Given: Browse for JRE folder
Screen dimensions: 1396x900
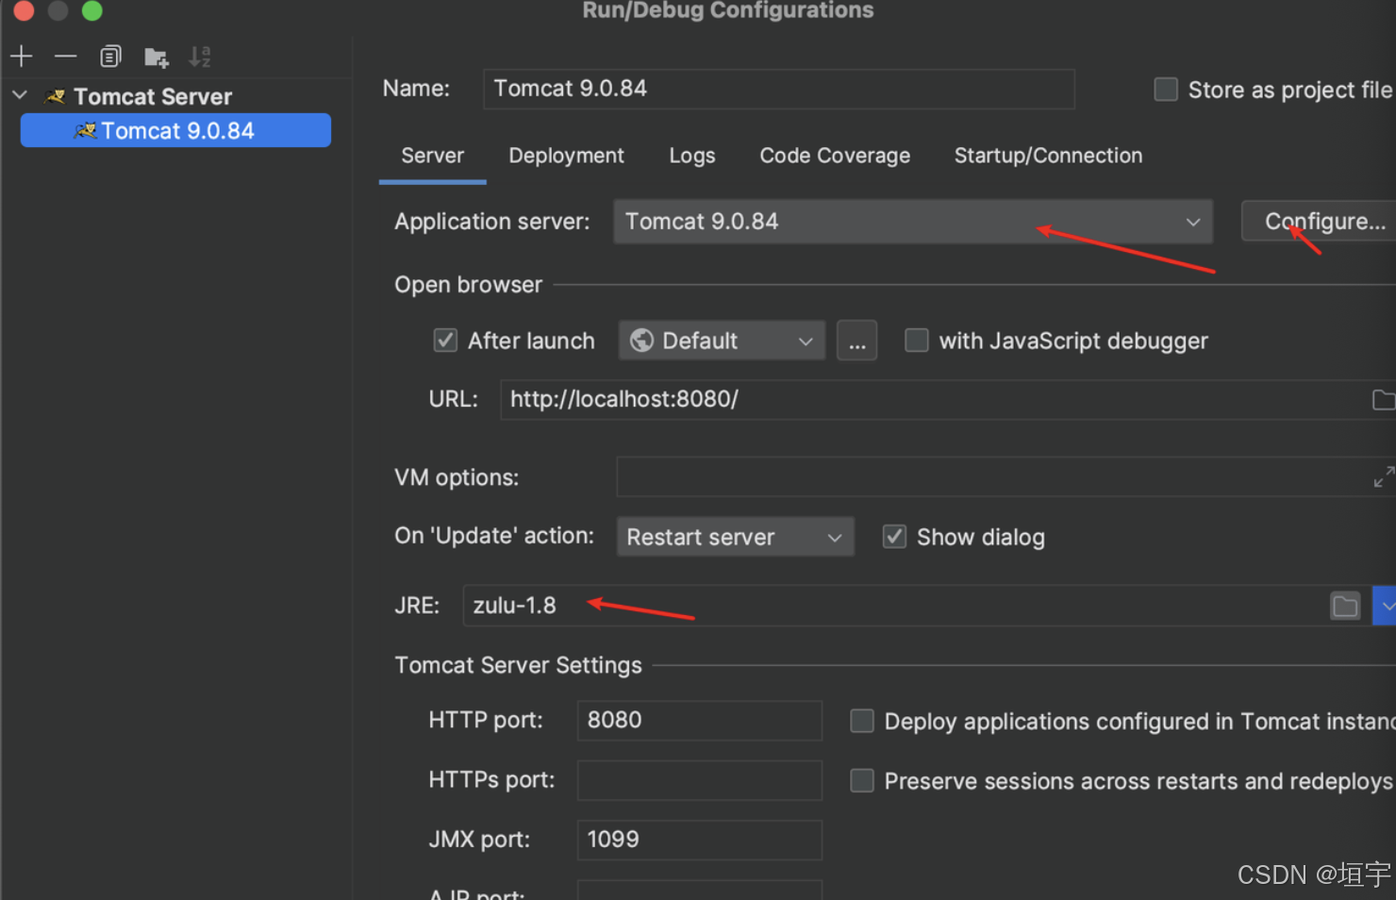Looking at the screenshot, I should point(1345,606).
